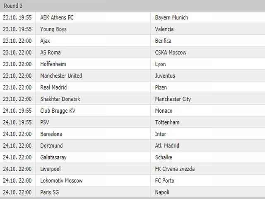Click the Round 3 header

click(x=132, y=5)
